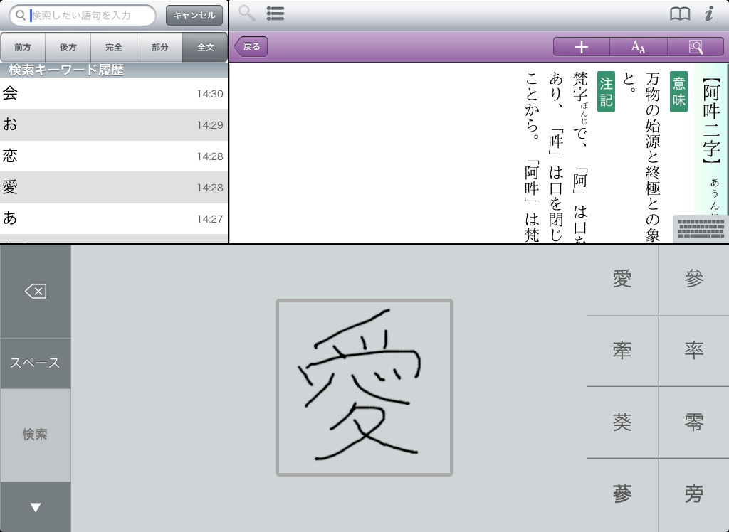
Task: Open the book icon in the toolbar
Action: point(680,14)
